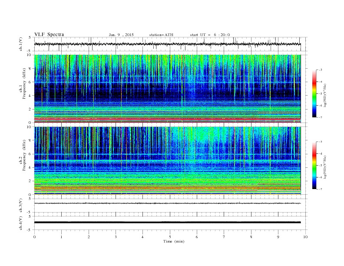
Task: Click the "ch.4(V)" vertical axis label
Action: [21, 223]
